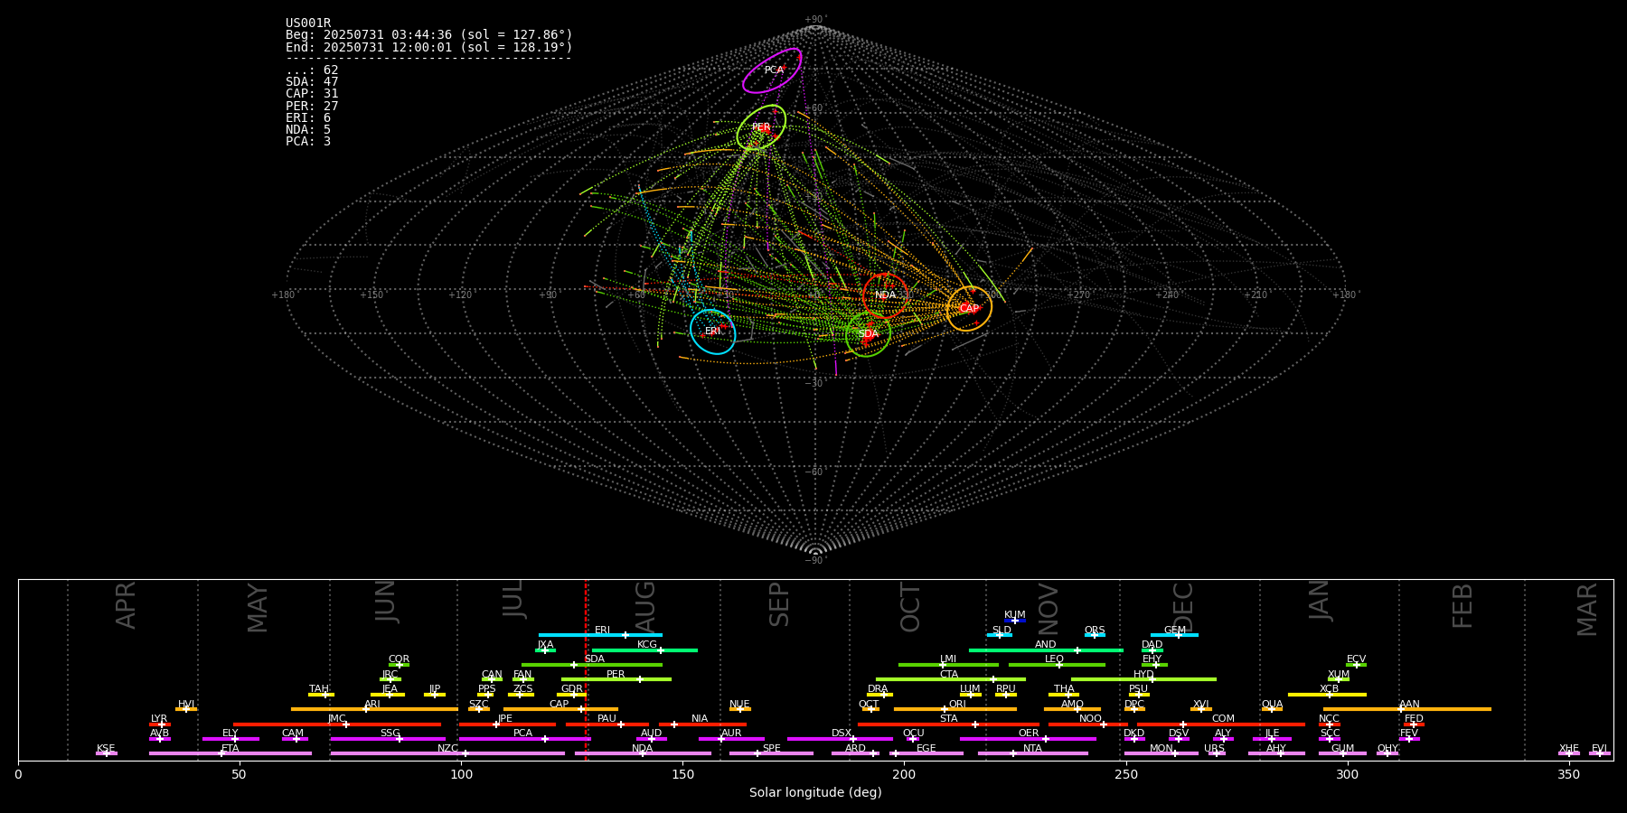Click the 'Solar longitude (deg)' axis label

click(x=815, y=793)
